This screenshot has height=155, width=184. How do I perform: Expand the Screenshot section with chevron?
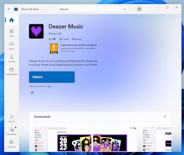pos(165,116)
